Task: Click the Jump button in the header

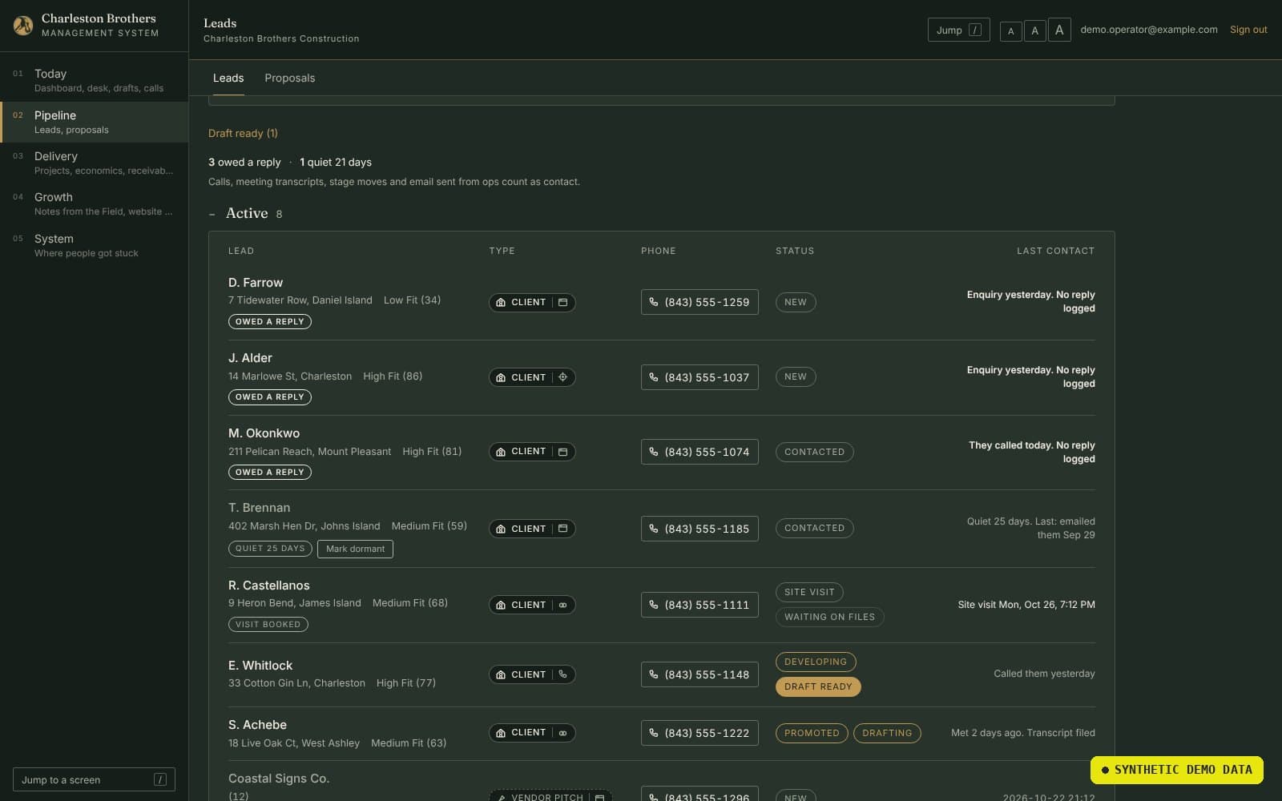Action: 958,30
